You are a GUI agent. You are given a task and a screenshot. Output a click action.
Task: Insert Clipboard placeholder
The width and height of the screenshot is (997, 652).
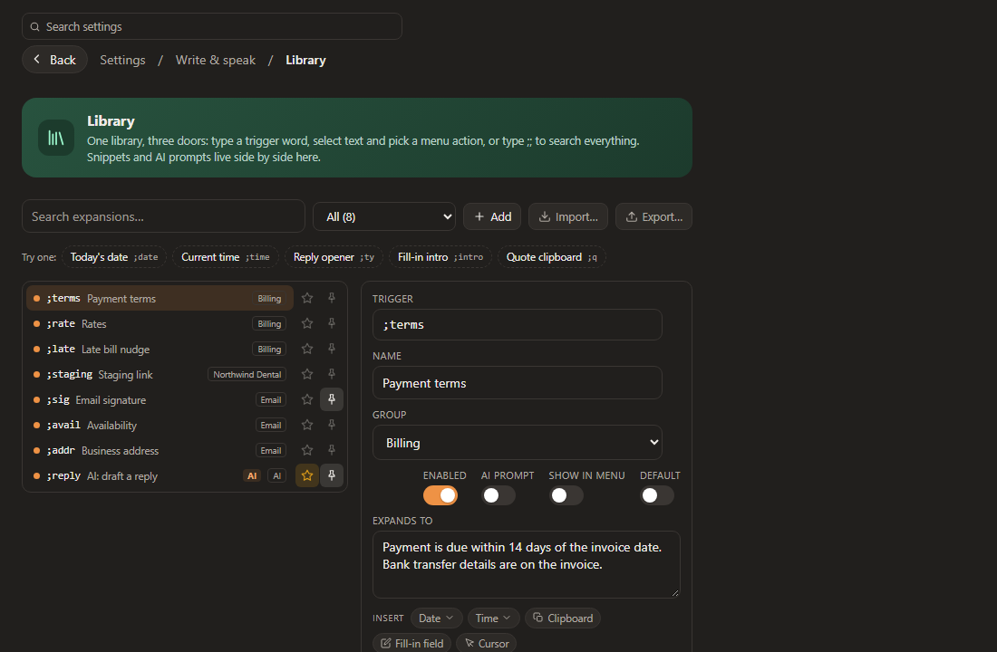(563, 618)
